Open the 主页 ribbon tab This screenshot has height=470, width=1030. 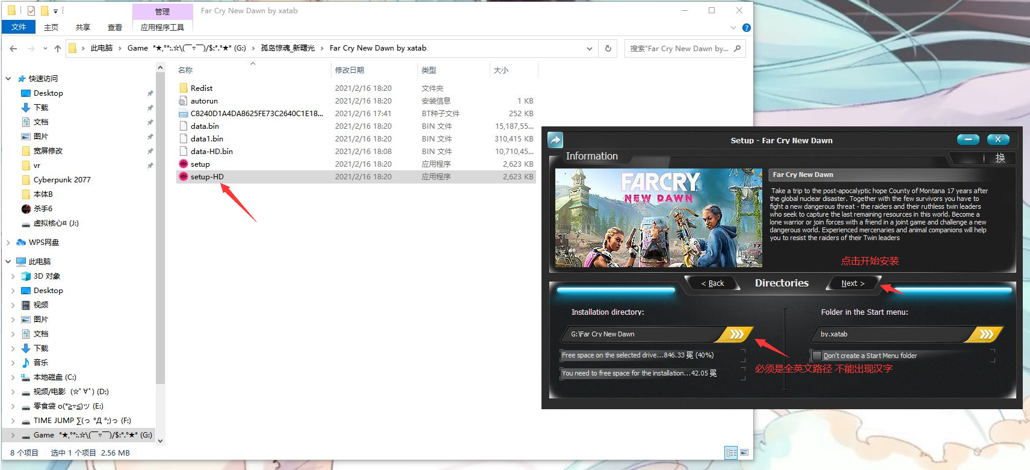coord(51,27)
